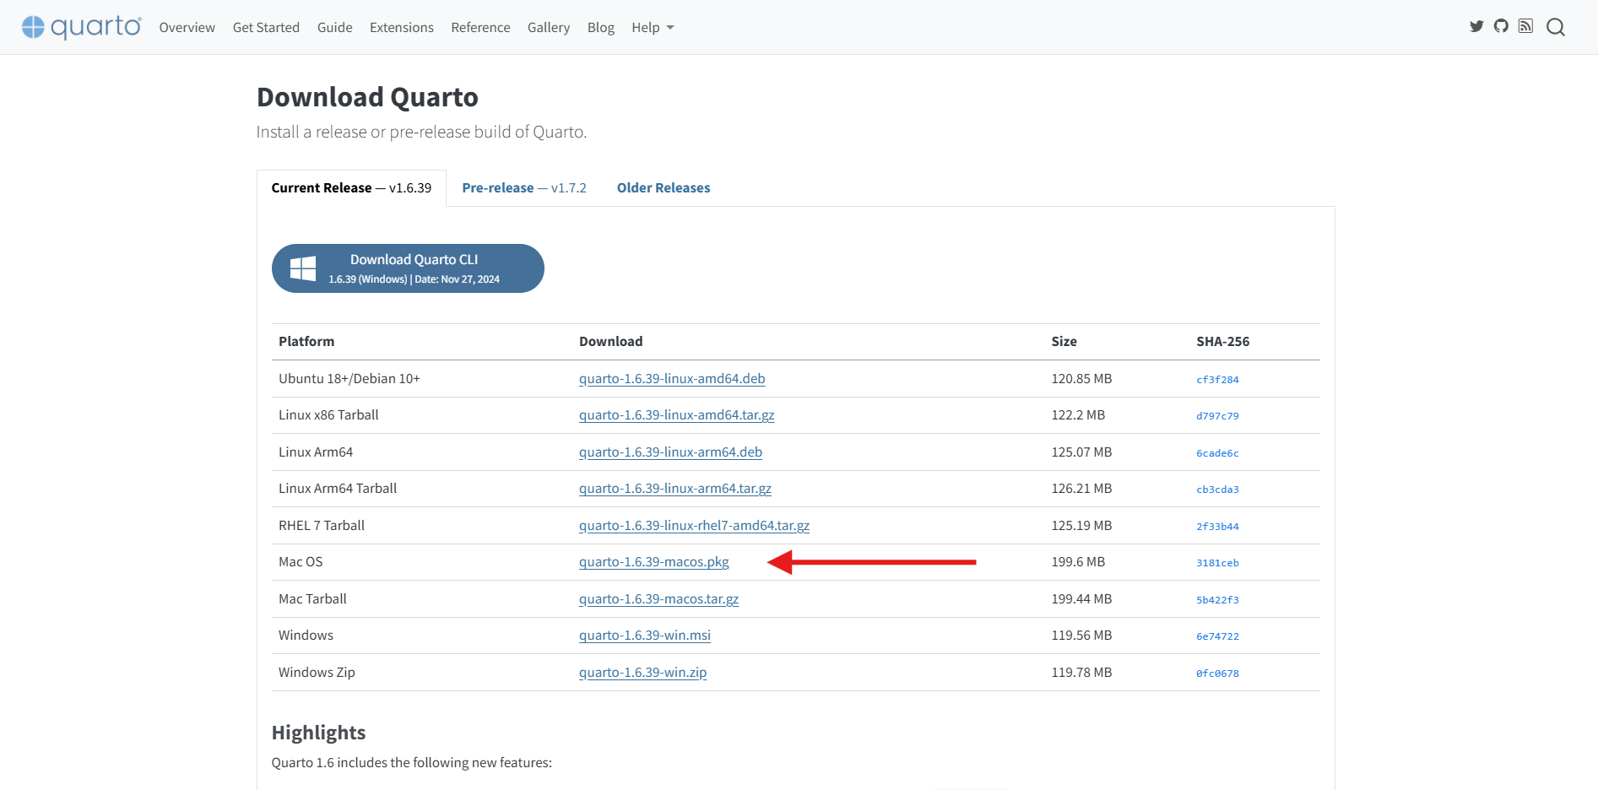Download quarto-1.6.39-macos.tar.gz
This screenshot has height=790, width=1598.
point(658,598)
